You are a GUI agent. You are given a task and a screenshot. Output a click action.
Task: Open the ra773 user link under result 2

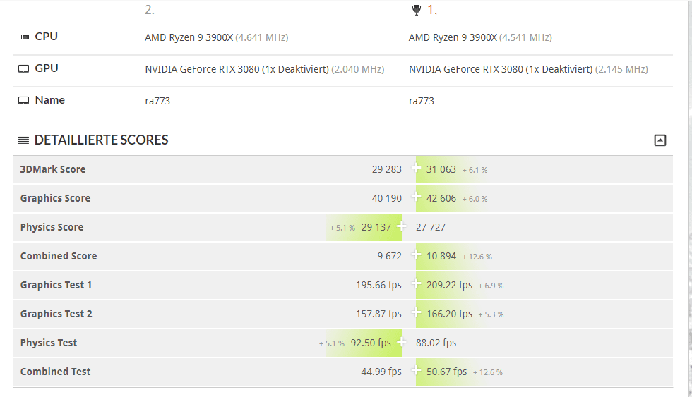tap(157, 101)
